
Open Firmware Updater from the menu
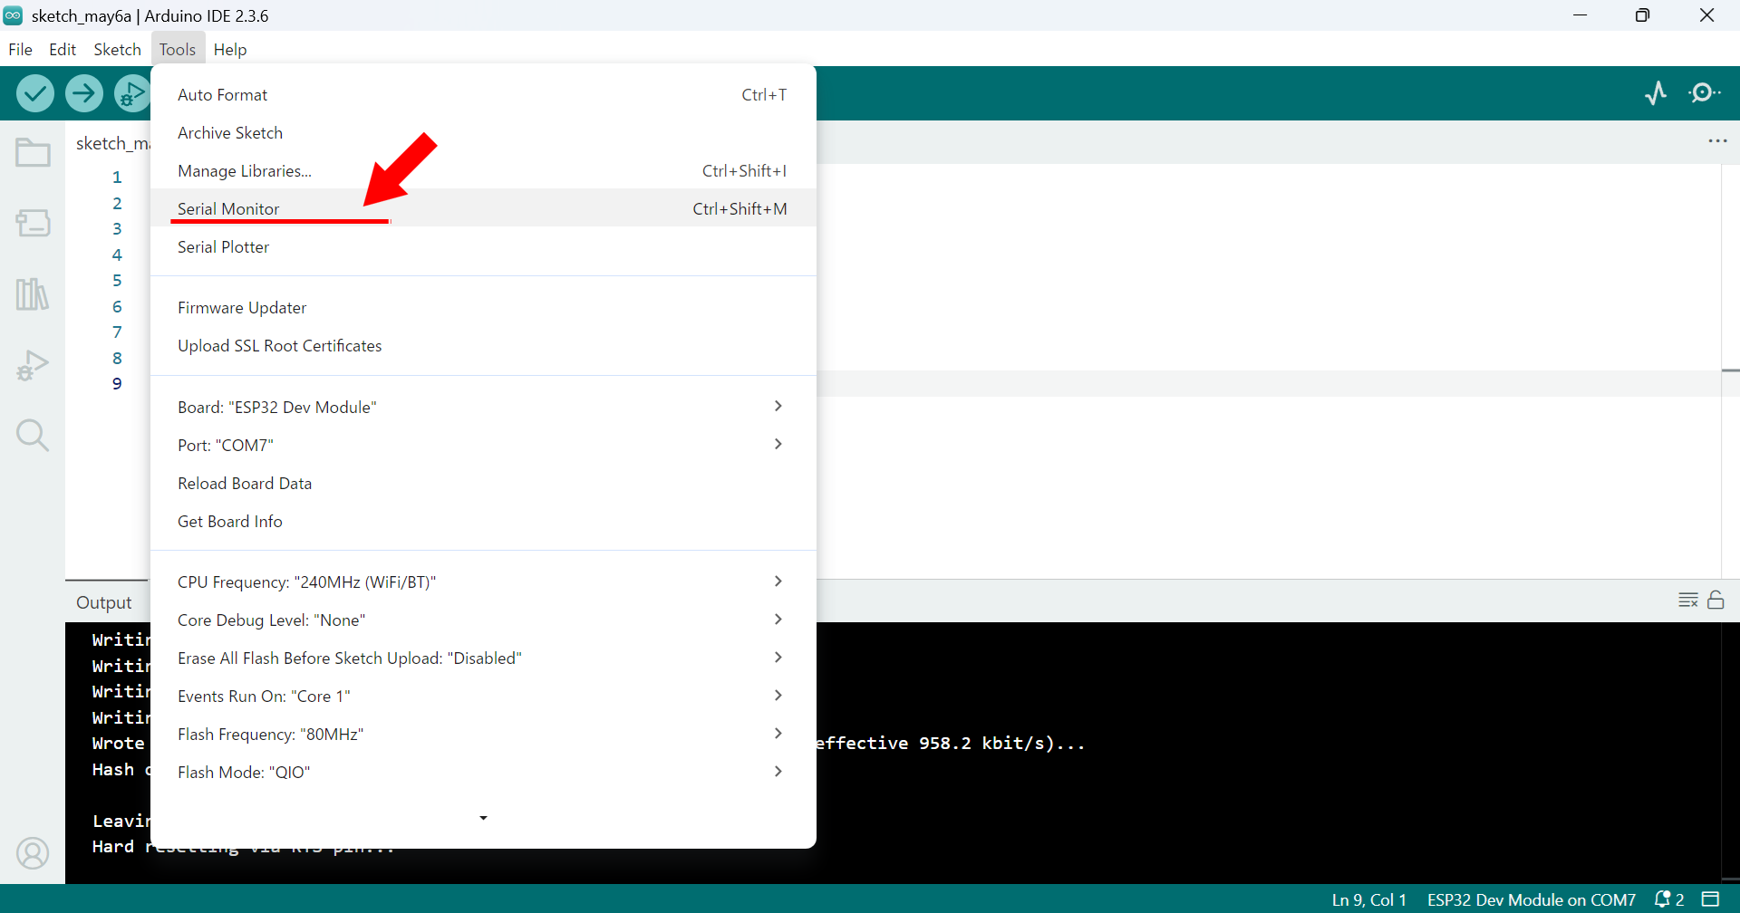click(x=483, y=308)
